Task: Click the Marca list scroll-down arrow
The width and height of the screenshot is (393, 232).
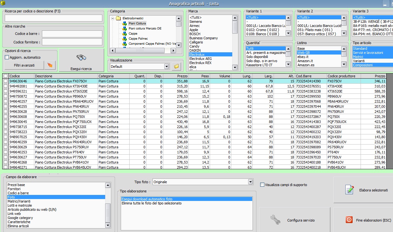Action: [235, 68]
